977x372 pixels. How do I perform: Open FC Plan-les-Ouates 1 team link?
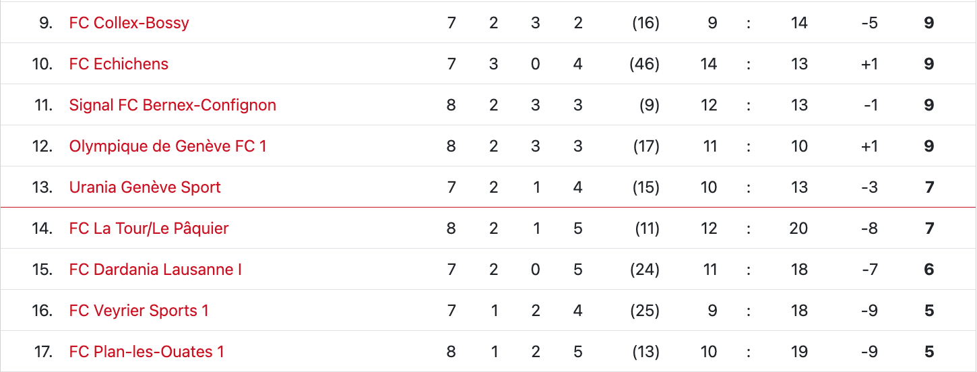click(x=146, y=352)
